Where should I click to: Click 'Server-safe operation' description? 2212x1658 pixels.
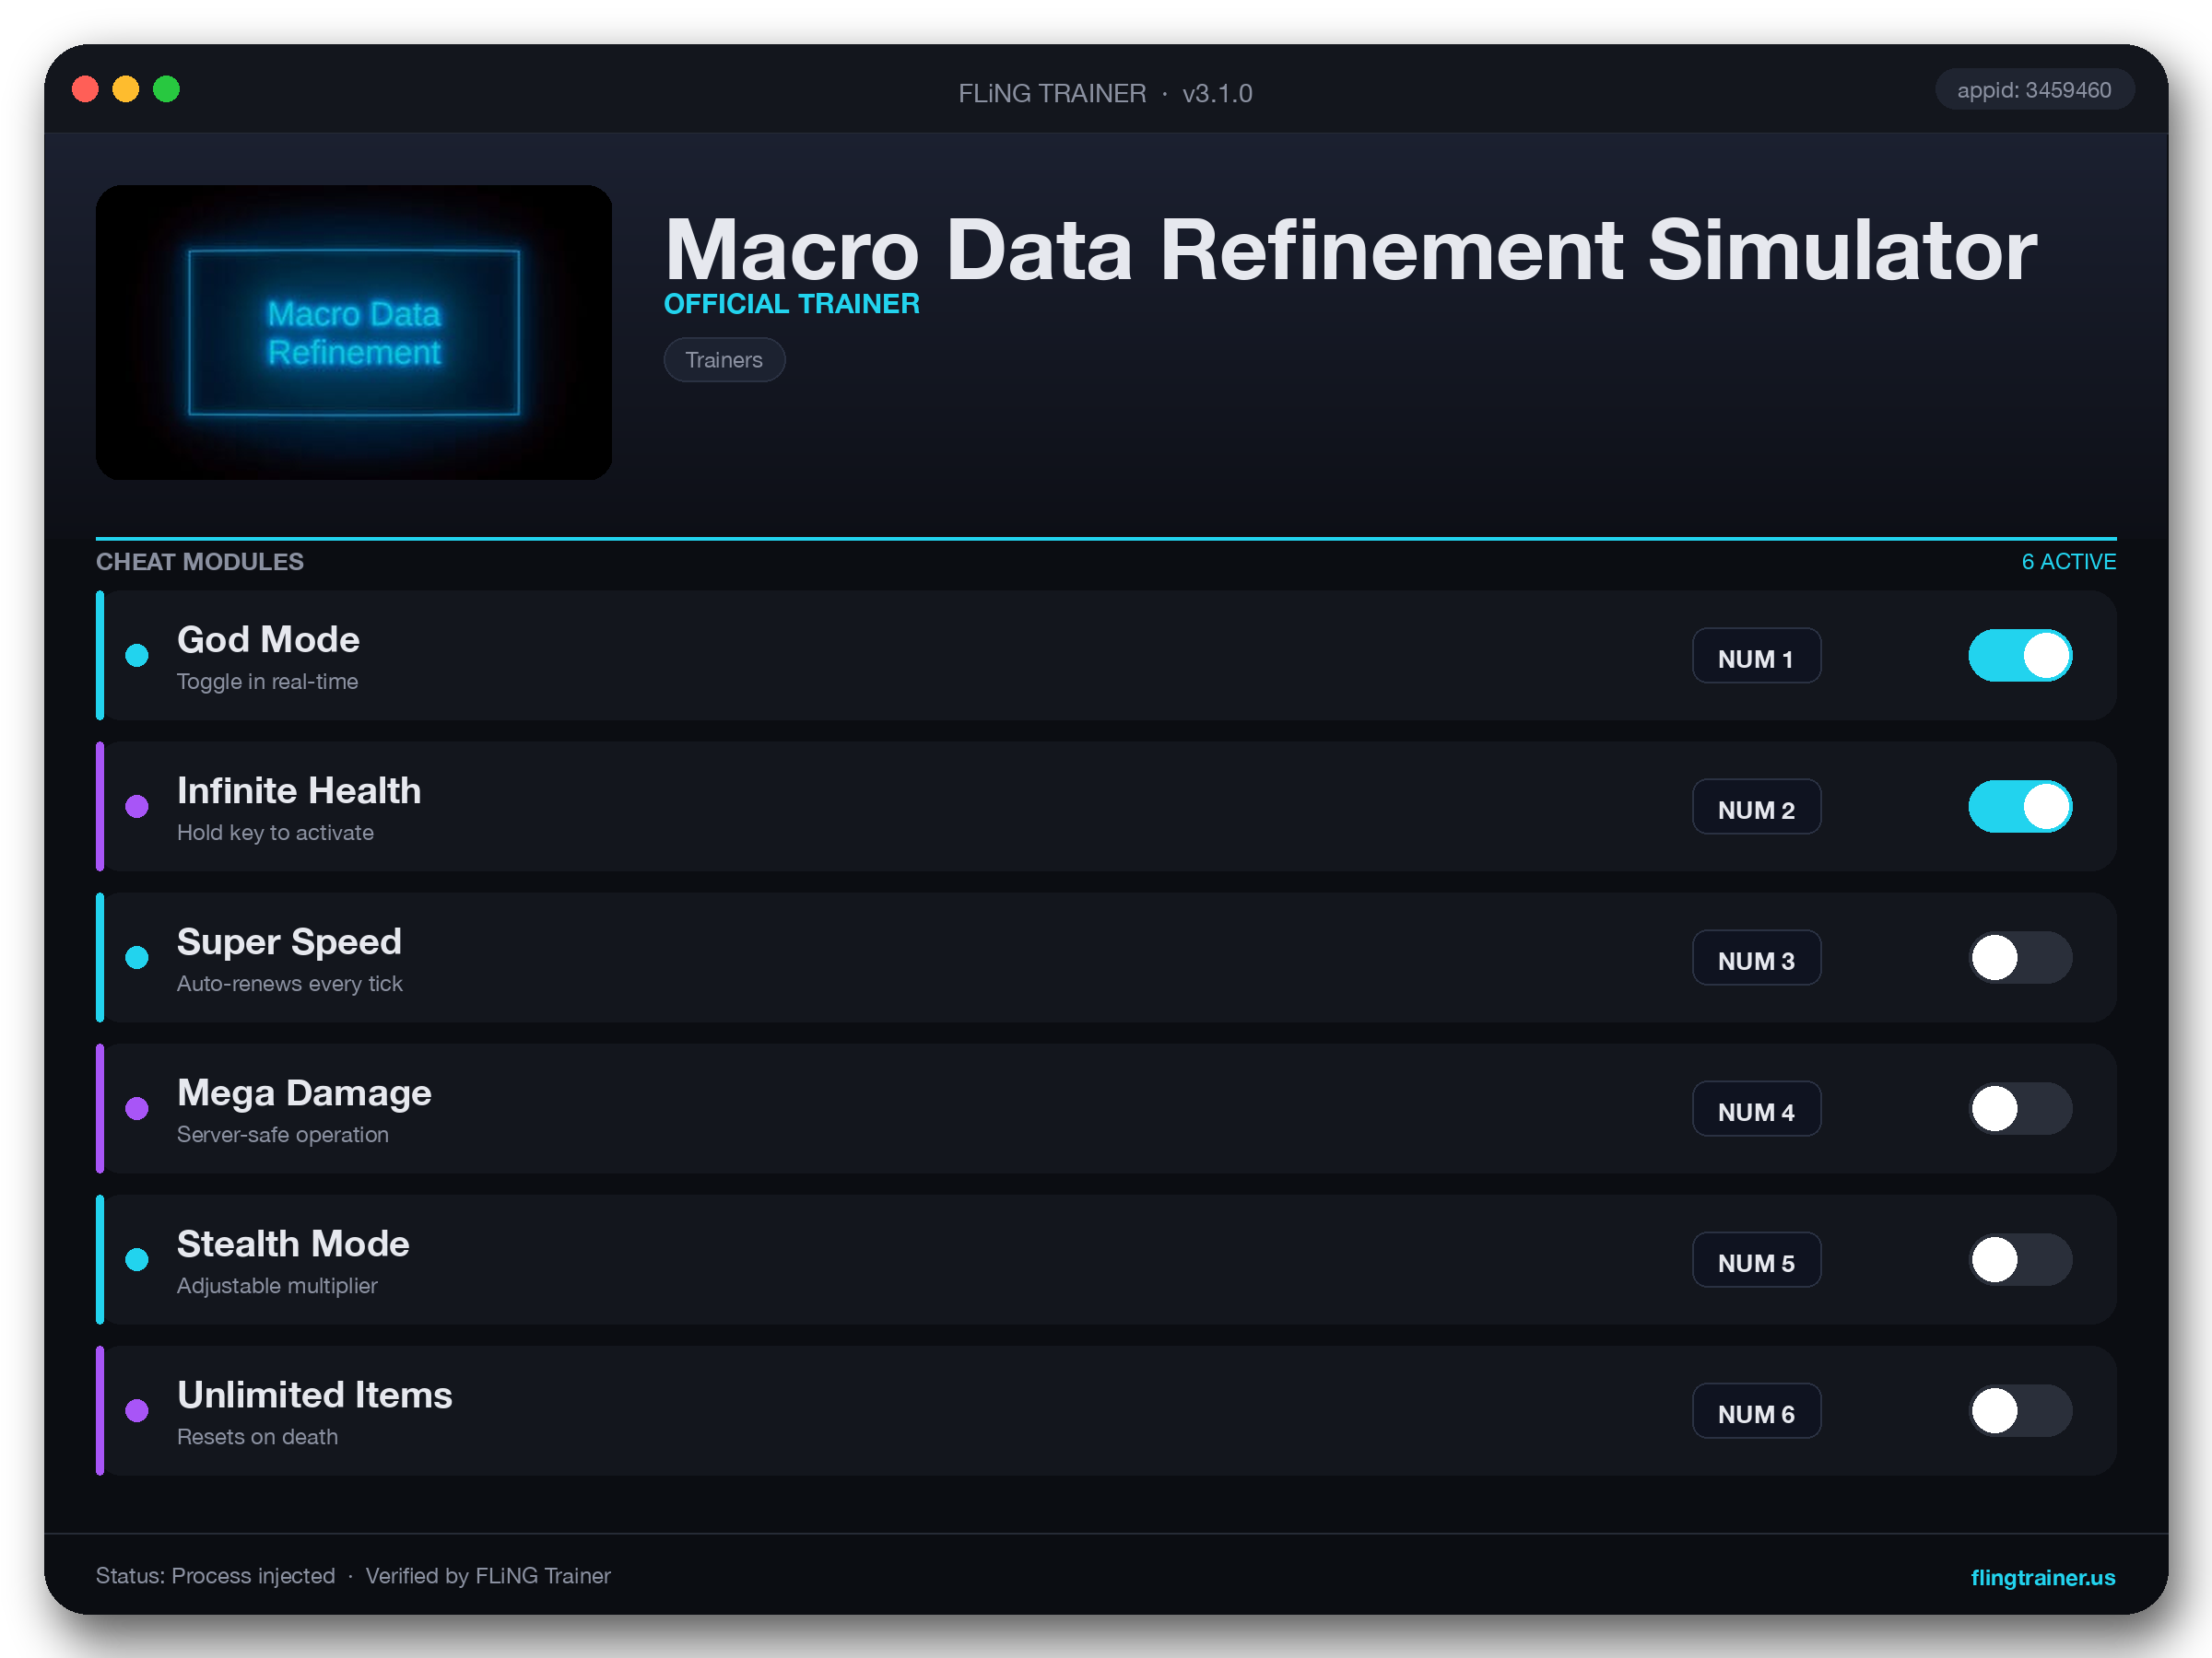[x=282, y=1134]
